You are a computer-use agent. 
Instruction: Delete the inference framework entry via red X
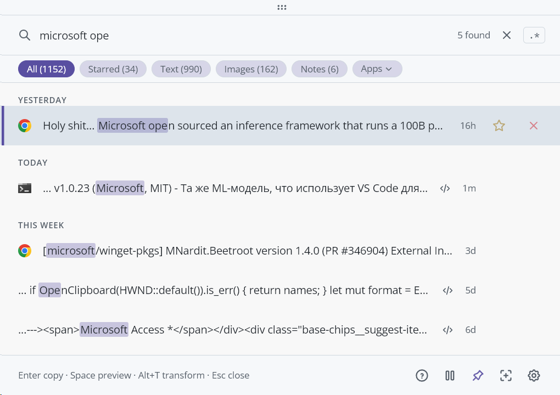click(x=533, y=125)
